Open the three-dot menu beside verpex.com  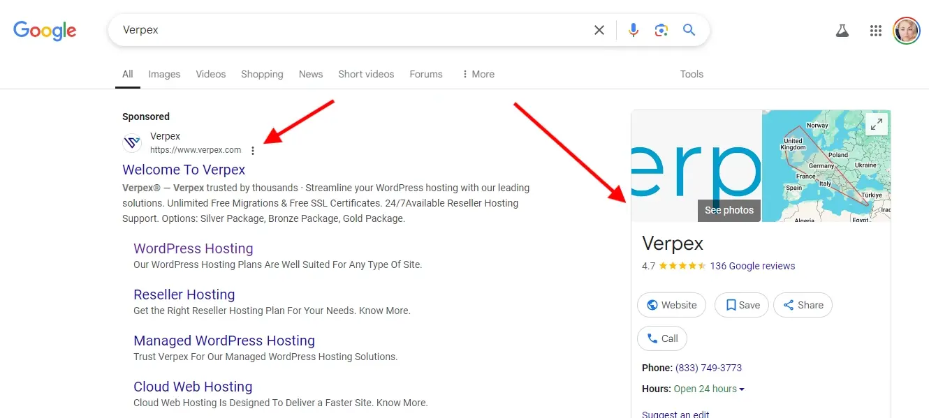point(253,151)
